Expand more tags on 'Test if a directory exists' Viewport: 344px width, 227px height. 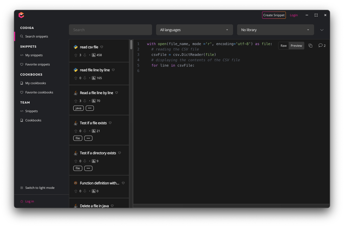click(88, 168)
